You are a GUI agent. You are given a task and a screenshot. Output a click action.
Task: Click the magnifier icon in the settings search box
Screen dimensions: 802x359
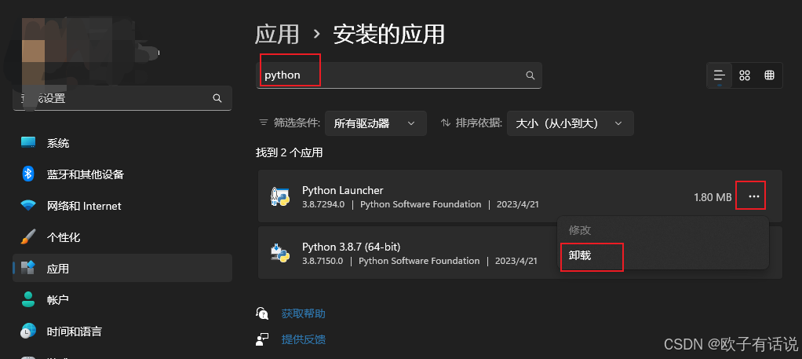(217, 98)
